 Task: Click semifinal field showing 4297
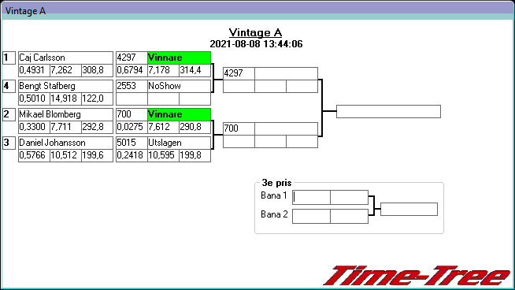[239, 73]
